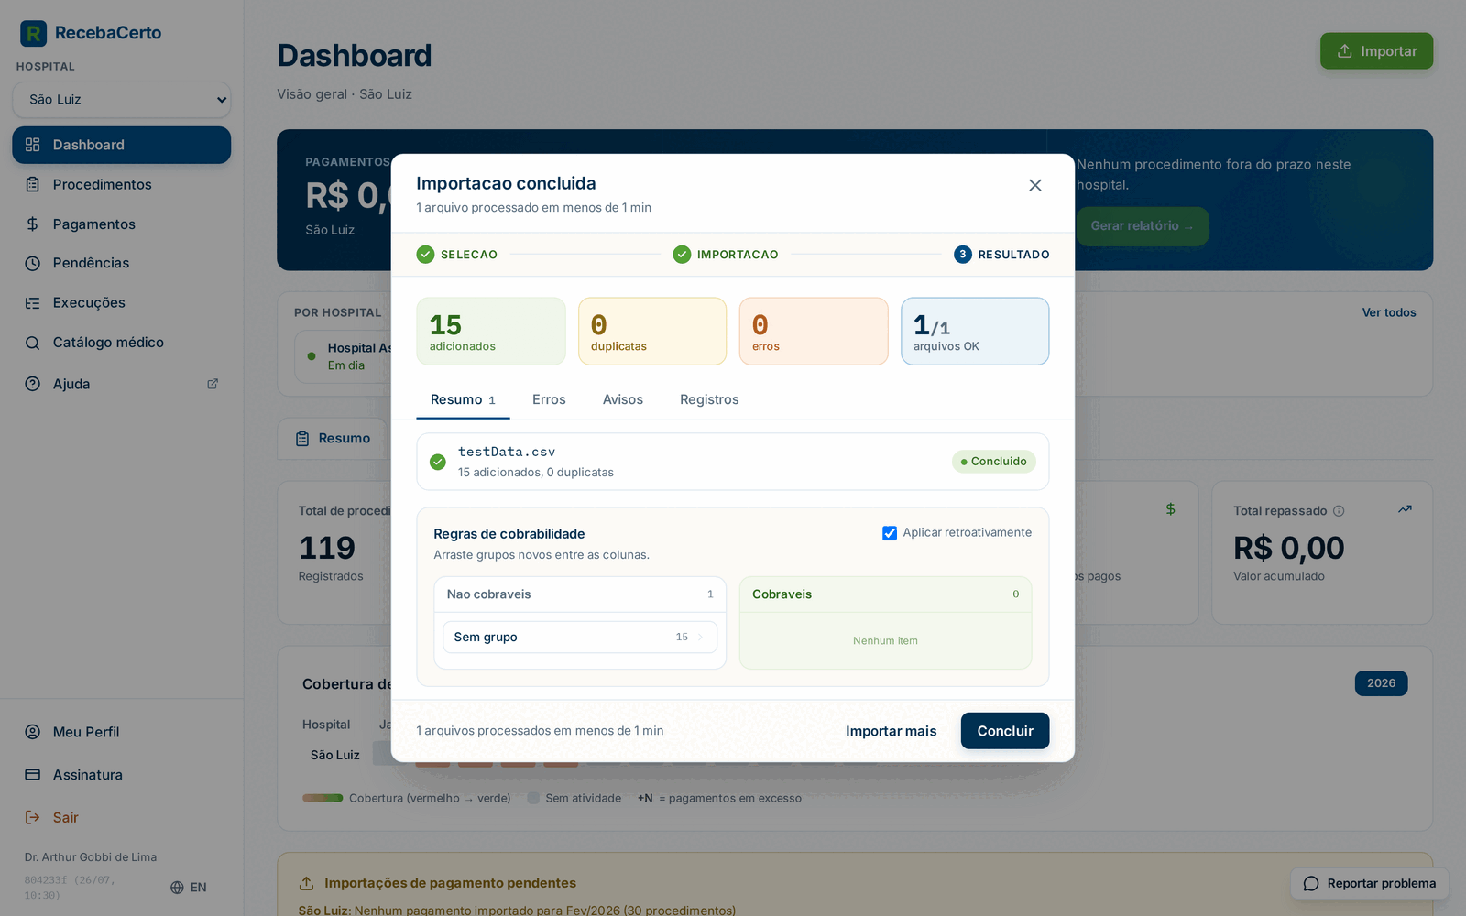
Task: Open Catálogo médico menu item
Action: (x=122, y=343)
